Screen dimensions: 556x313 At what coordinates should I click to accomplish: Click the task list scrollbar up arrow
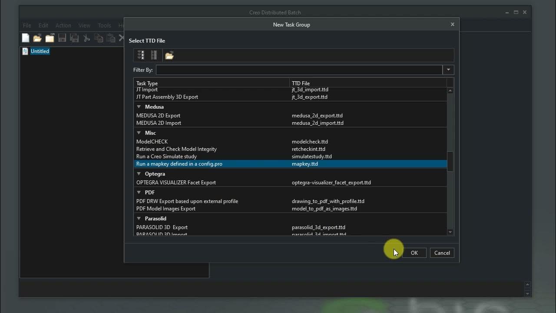click(x=450, y=90)
